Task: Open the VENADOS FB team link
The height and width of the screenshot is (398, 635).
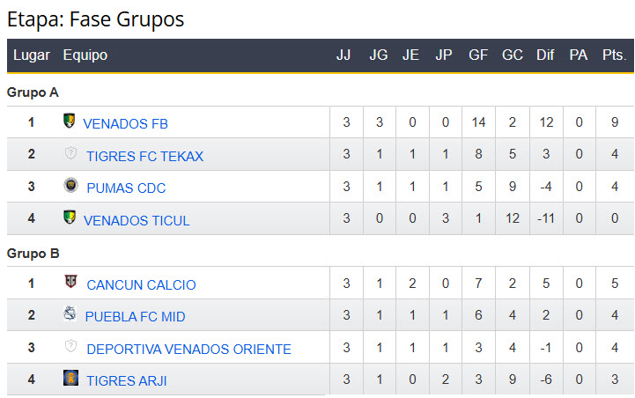Action: (125, 124)
